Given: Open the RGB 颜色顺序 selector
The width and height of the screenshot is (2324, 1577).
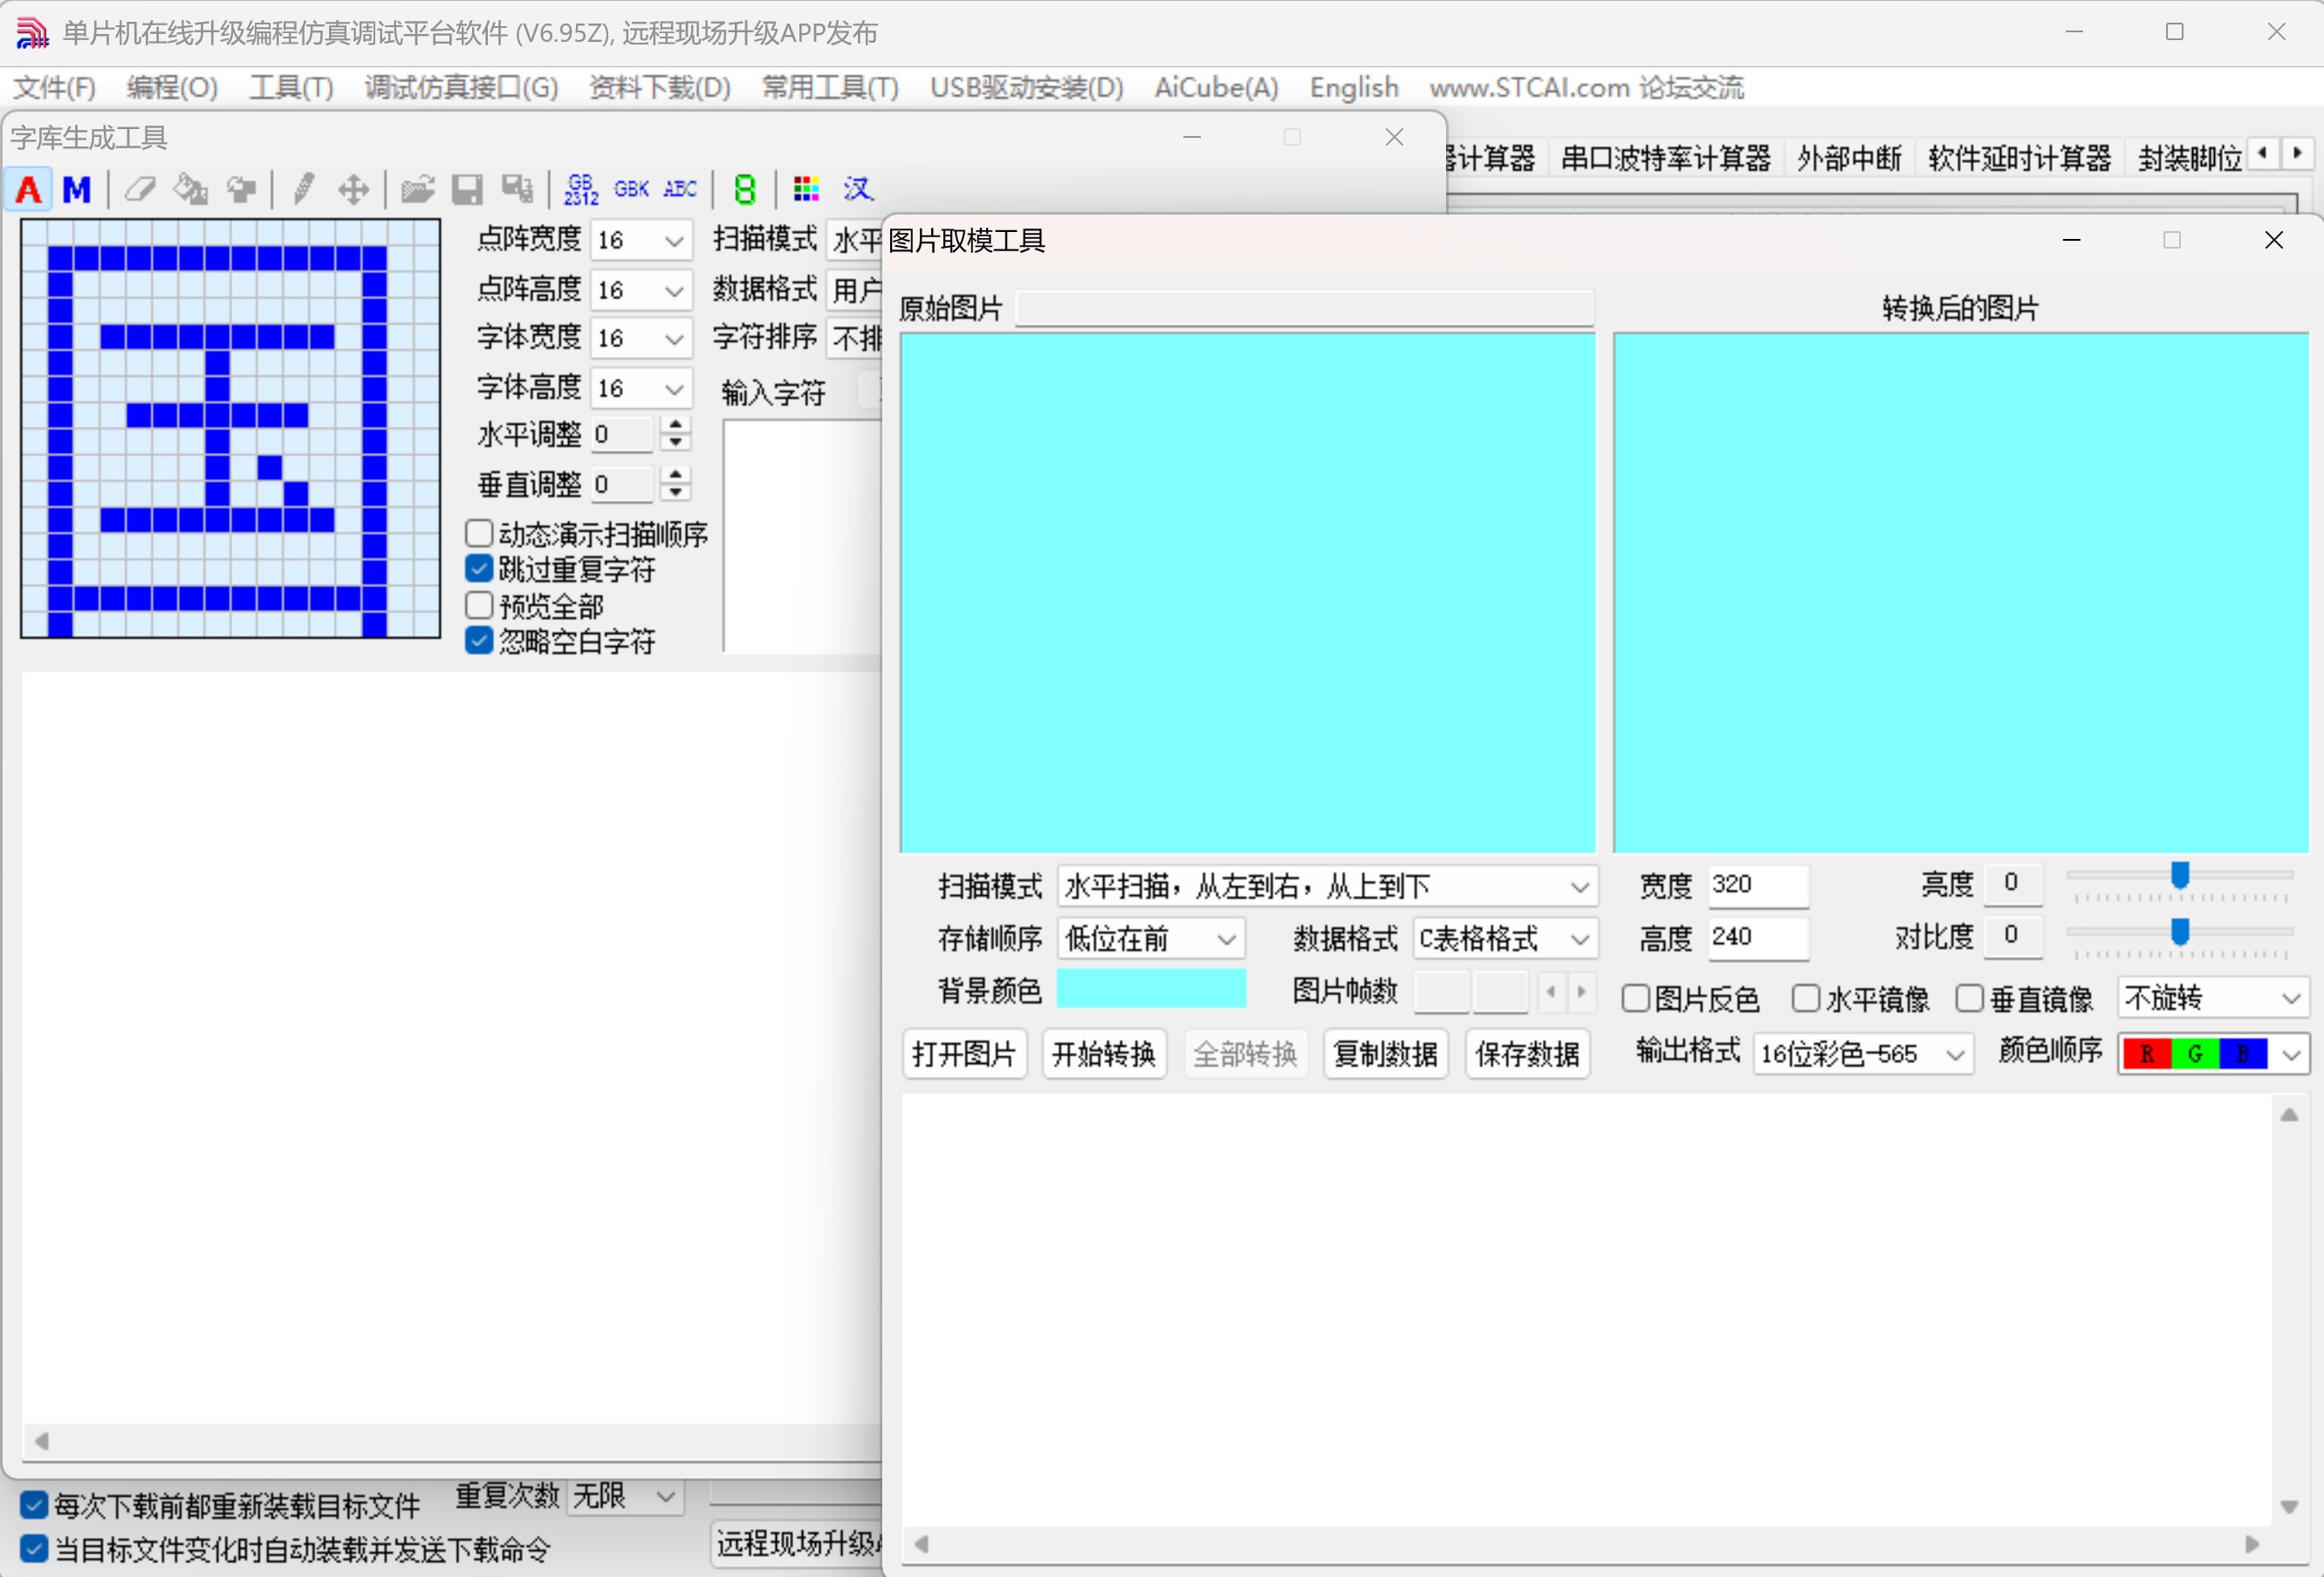Looking at the screenshot, I should coord(2213,1055).
